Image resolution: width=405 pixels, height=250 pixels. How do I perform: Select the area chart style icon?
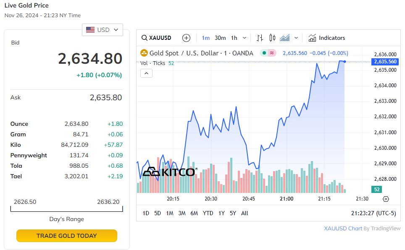pos(285,38)
